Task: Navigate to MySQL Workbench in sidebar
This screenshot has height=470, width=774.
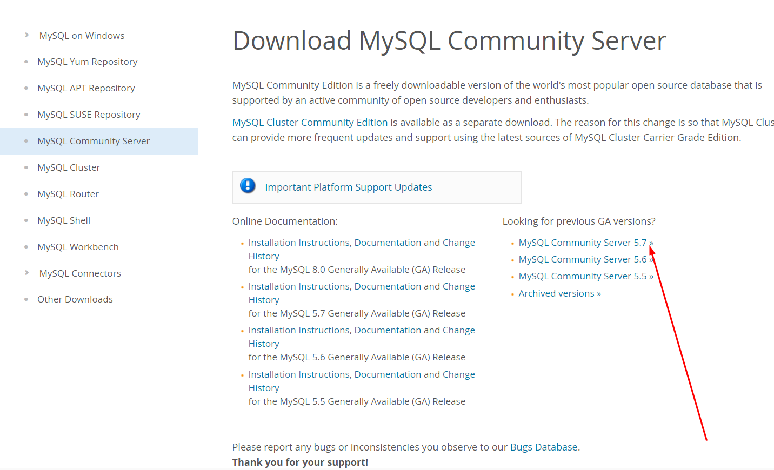Action: coord(78,247)
